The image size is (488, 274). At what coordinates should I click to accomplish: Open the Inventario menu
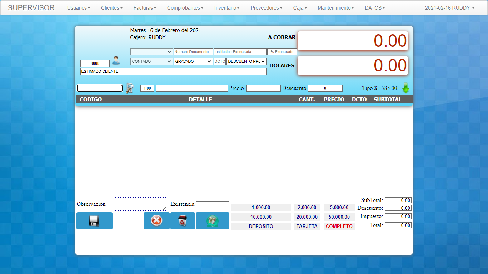(x=227, y=8)
